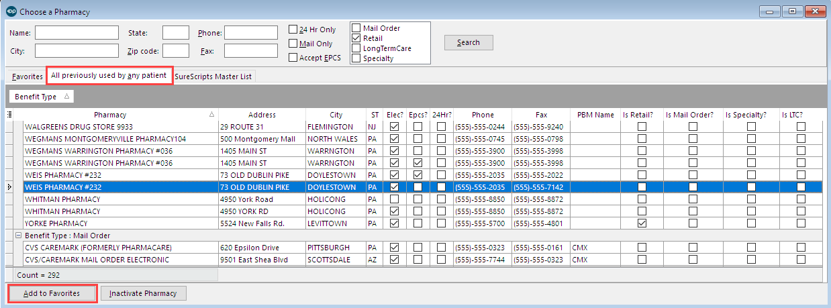The width and height of the screenshot is (831, 308).
Task: Click the SCOTTSDALE city cell
Action: click(x=336, y=260)
